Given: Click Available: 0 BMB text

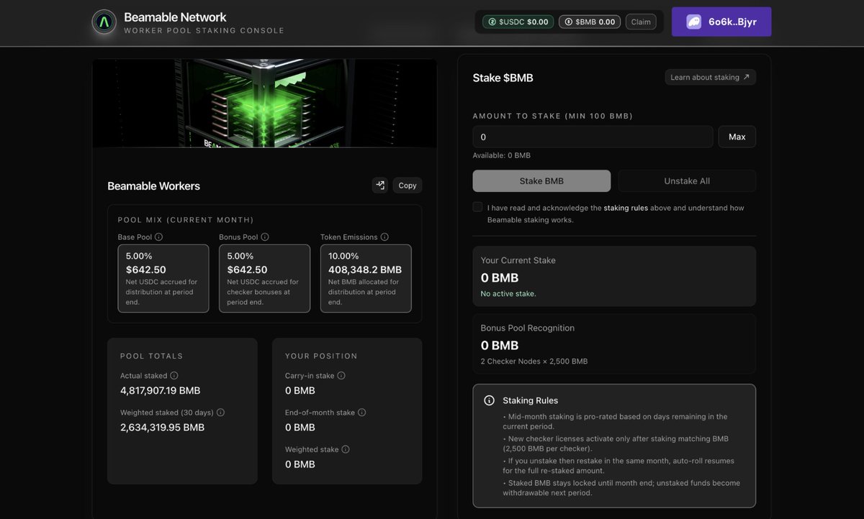Looking at the screenshot, I should pyautogui.click(x=502, y=155).
